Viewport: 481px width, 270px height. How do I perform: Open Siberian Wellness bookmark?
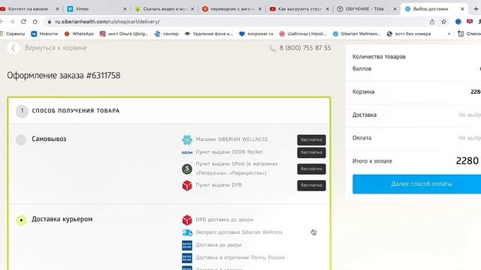click(x=357, y=34)
